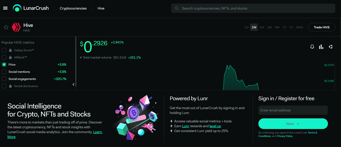This screenshot has height=147, width=341.
Task: Click the Enter email address field
Action: pos(293,110)
